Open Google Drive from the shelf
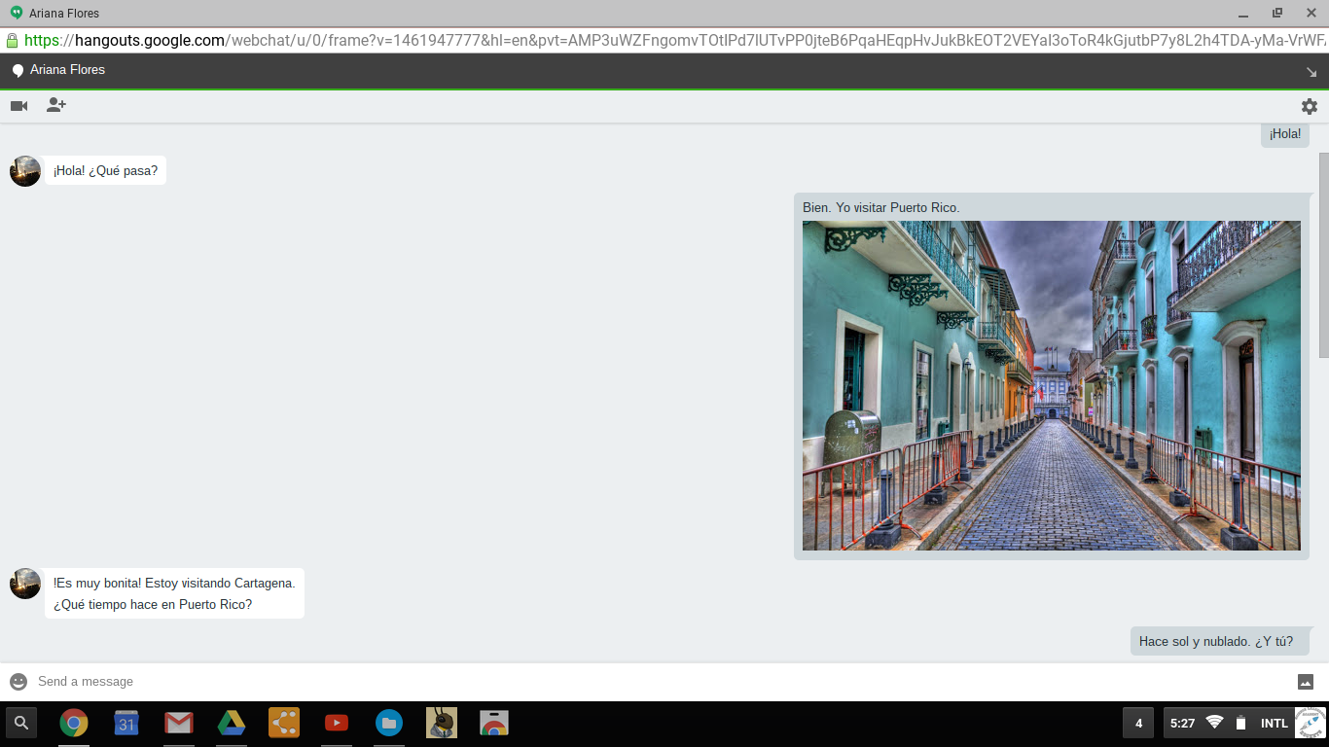 pos(231,723)
